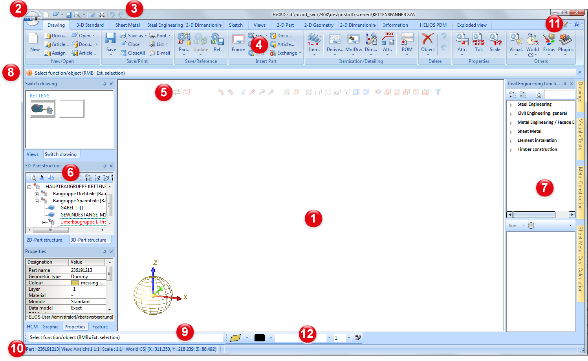Open the layer number dropdown showing 1

349,338
